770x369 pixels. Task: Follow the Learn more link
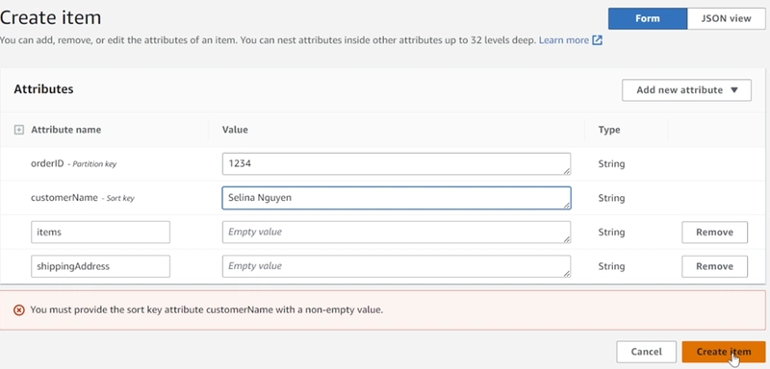tap(564, 40)
